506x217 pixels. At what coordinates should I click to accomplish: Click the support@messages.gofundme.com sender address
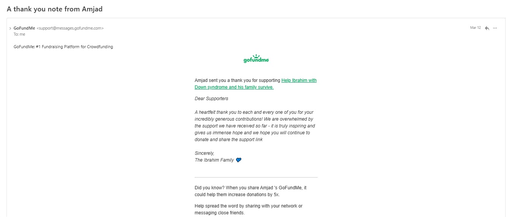(x=70, y=28)
